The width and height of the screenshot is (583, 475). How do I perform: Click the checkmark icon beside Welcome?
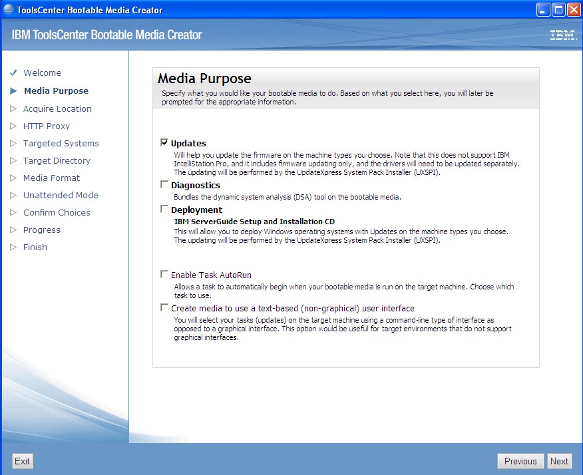[13, 73]
